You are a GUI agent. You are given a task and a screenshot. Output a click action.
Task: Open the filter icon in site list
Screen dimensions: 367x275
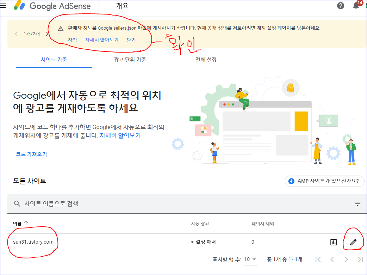(x=357, y=204)
